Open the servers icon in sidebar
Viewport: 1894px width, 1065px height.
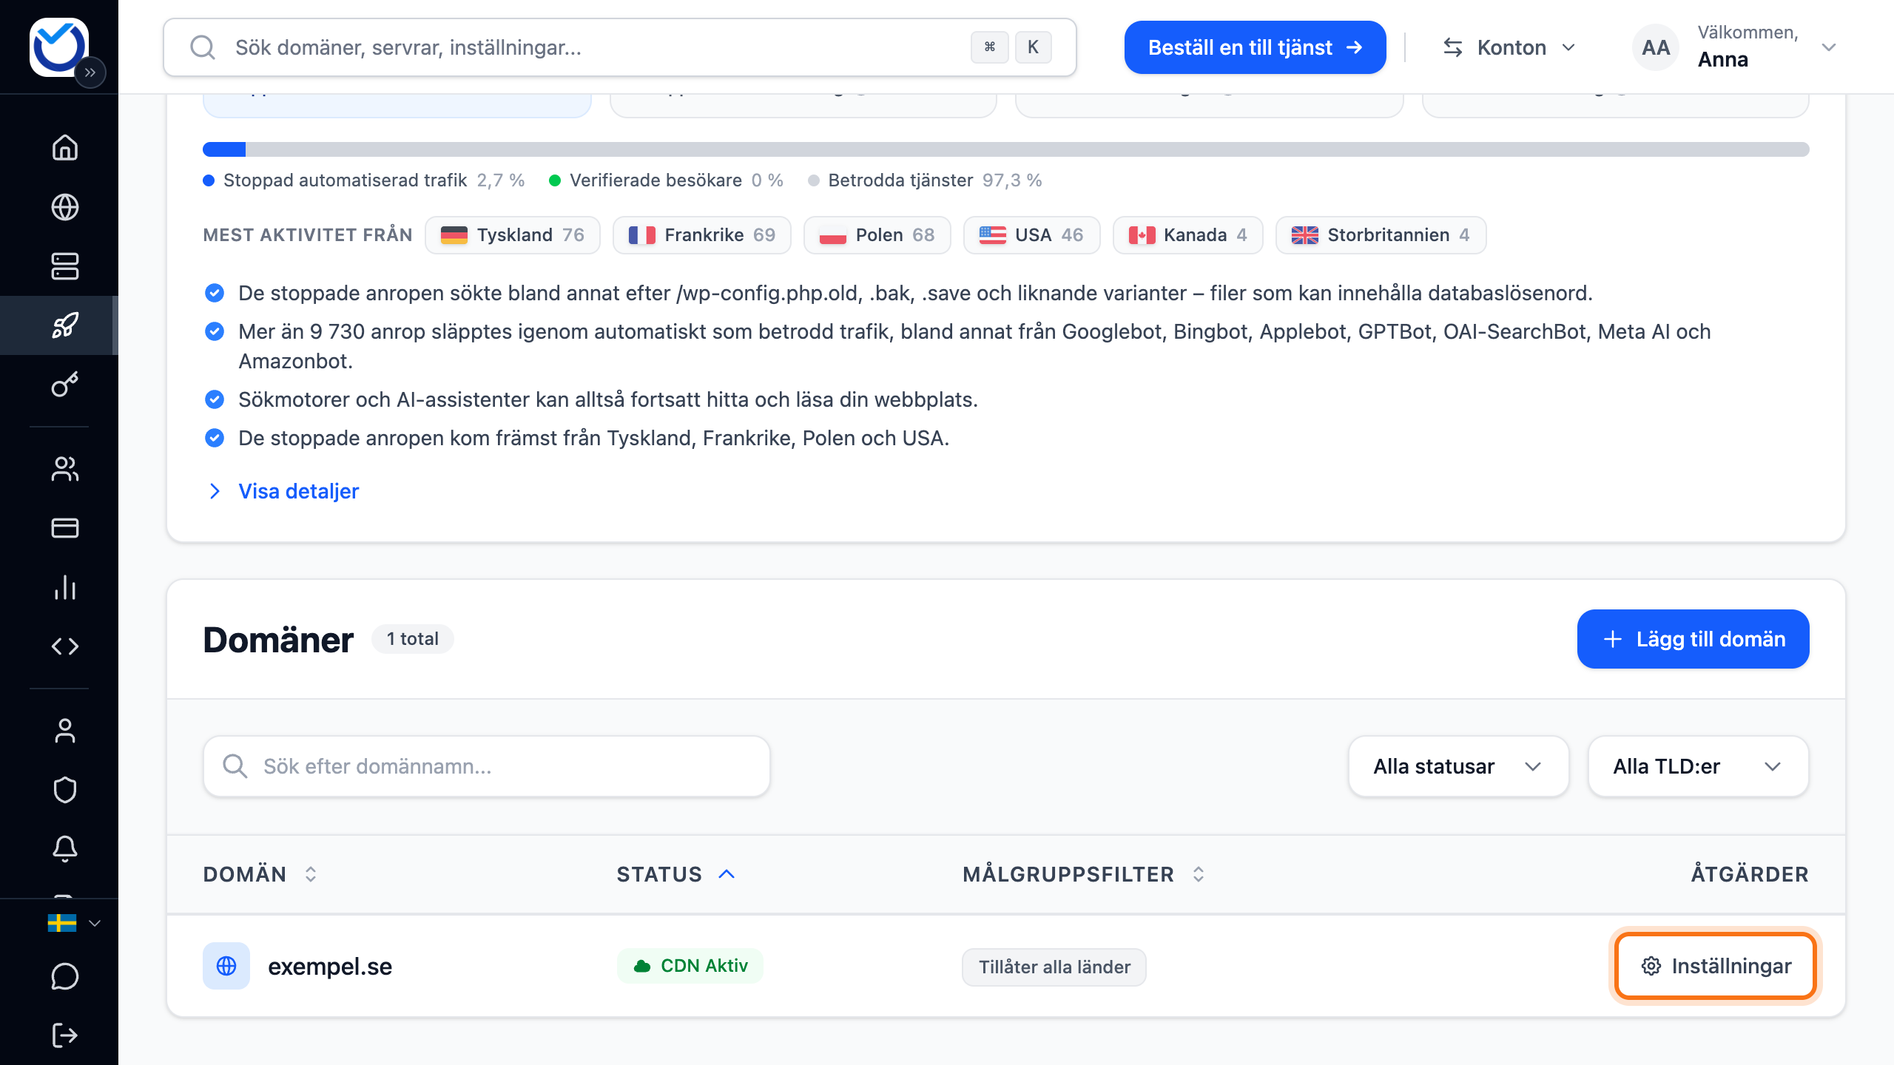65,266
